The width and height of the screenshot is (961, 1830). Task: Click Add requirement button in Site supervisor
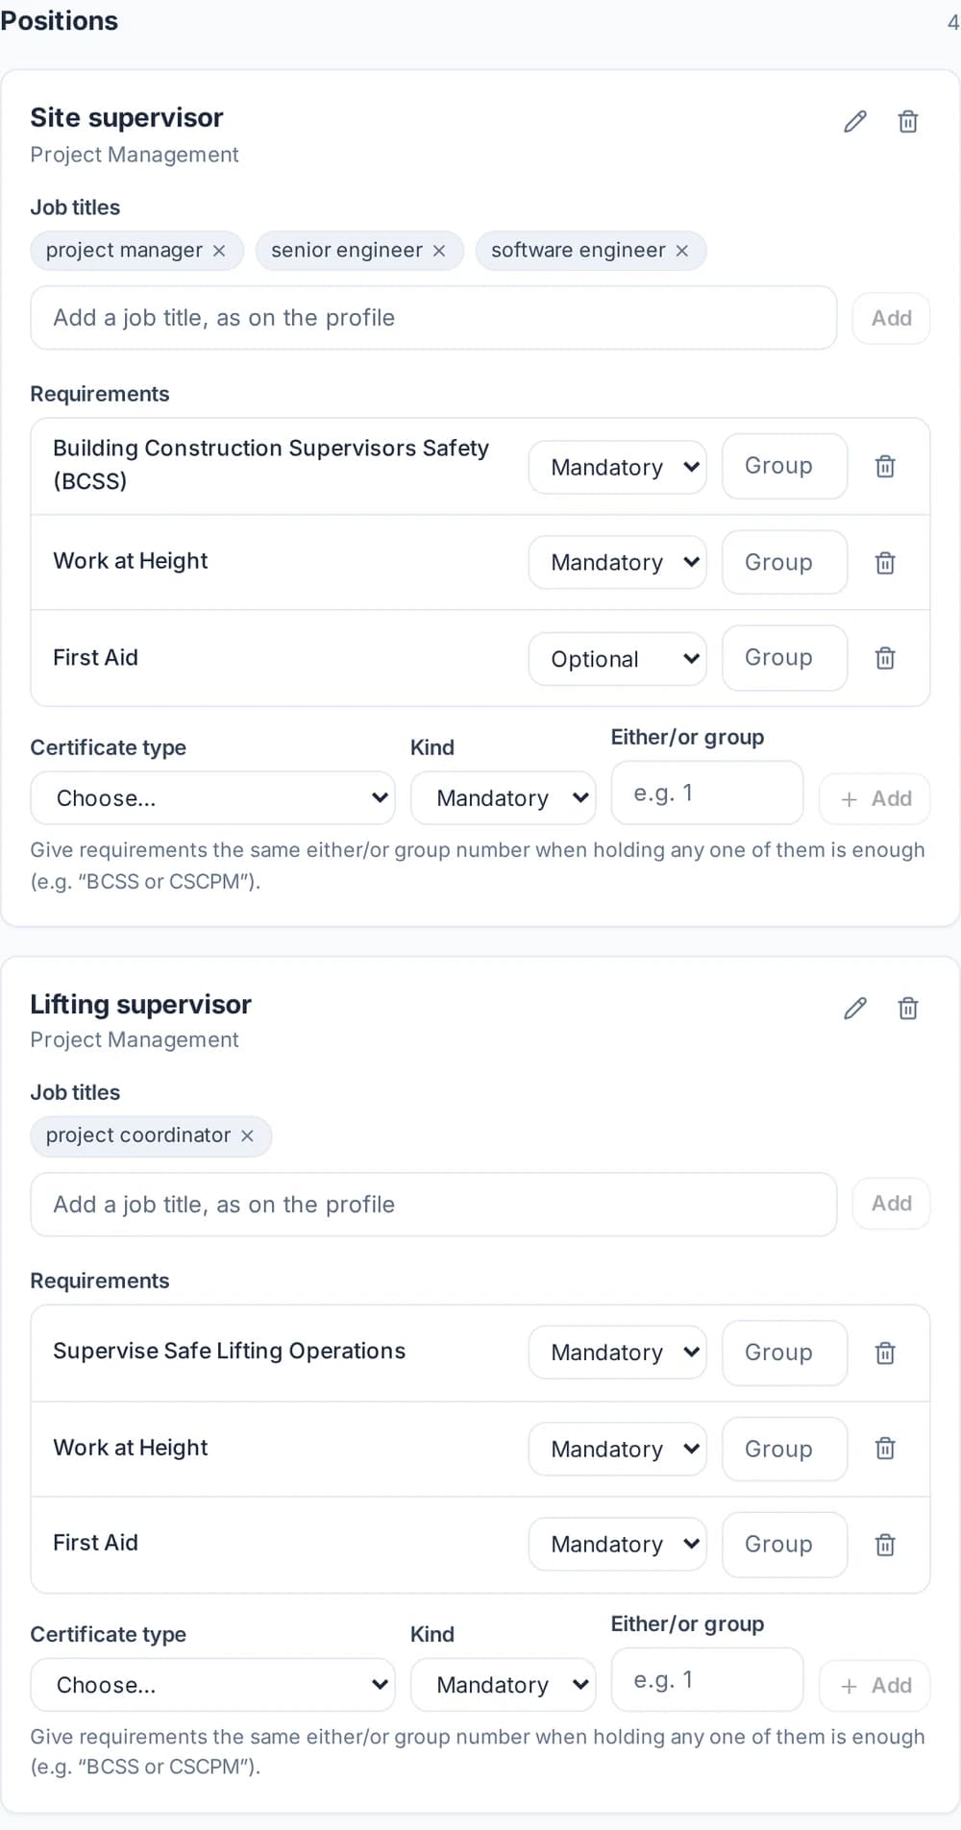click(875, 798)
